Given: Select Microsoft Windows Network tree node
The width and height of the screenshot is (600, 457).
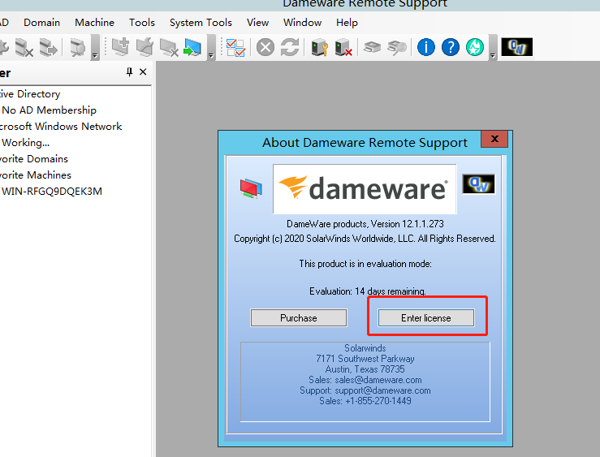Looking at the screenshot, I should click(61, 126).
